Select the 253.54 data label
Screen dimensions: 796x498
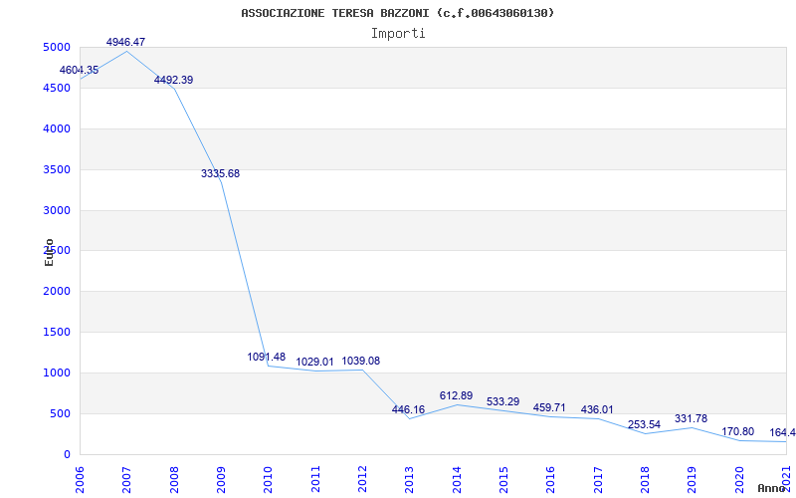click(x=644, y=425)
